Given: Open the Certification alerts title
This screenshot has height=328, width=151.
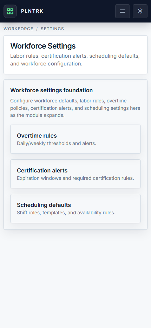Looking at the screenshot, I should (x=42, y=171).
